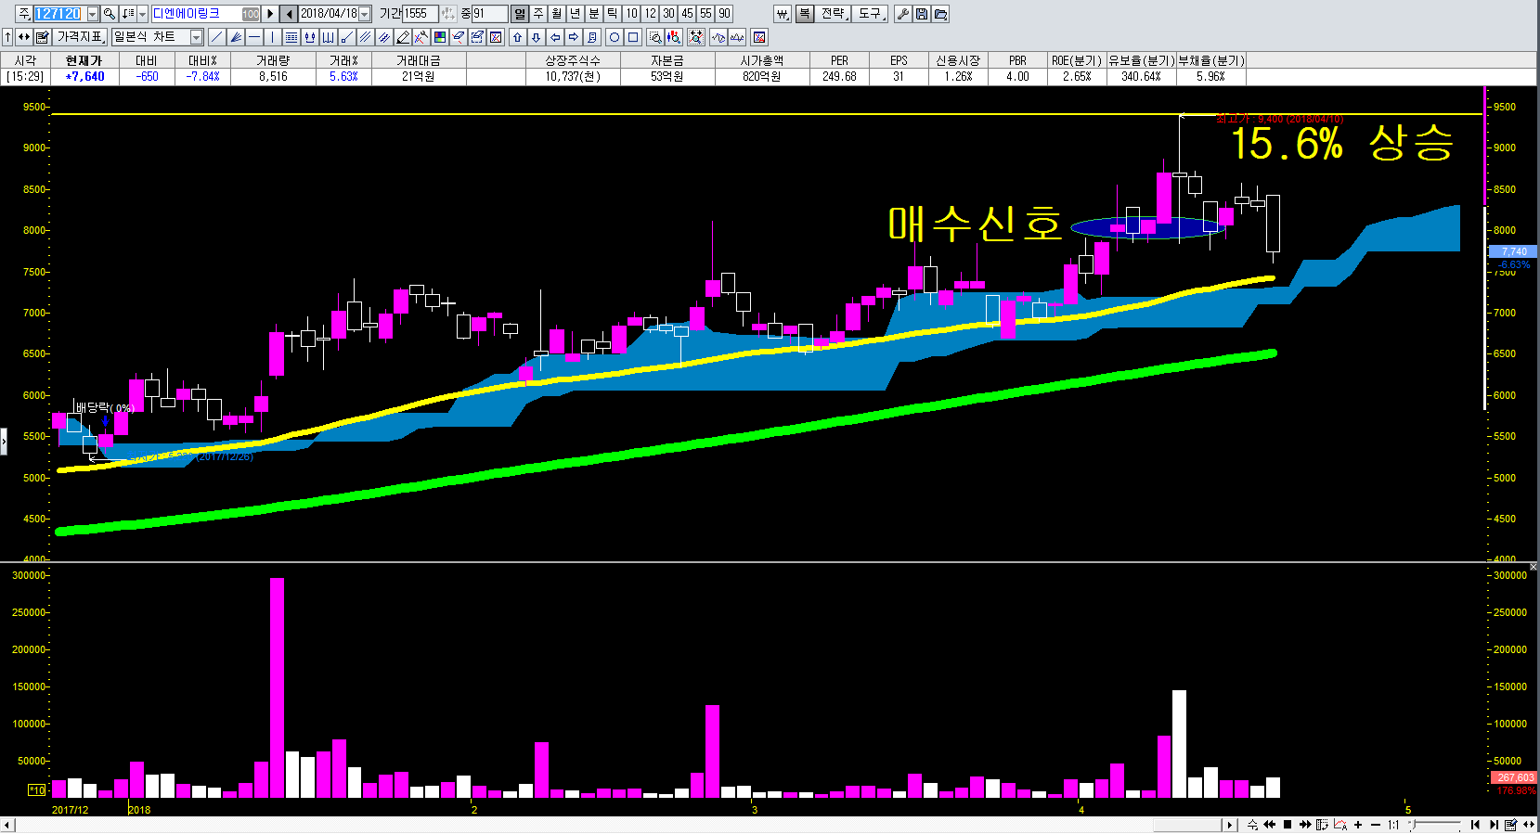Insert a right arrow marker
1540x834 pixels.
(573, 37)
